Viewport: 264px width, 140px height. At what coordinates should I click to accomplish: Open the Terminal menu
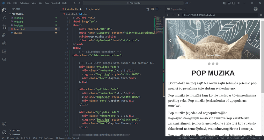[55, 3]
